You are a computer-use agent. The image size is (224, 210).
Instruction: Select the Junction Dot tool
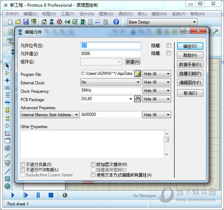coord(7,80)
